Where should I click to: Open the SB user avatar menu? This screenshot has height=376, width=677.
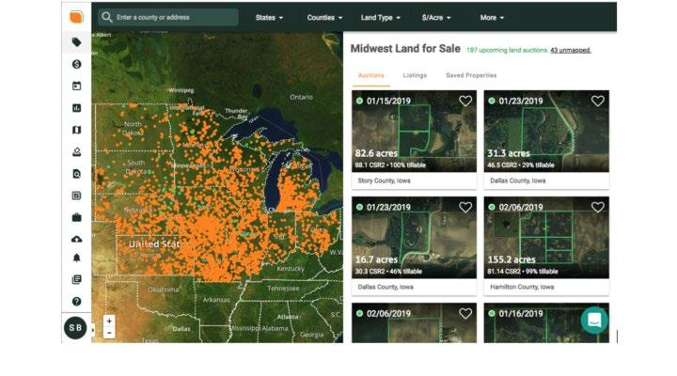coord(75,328)
